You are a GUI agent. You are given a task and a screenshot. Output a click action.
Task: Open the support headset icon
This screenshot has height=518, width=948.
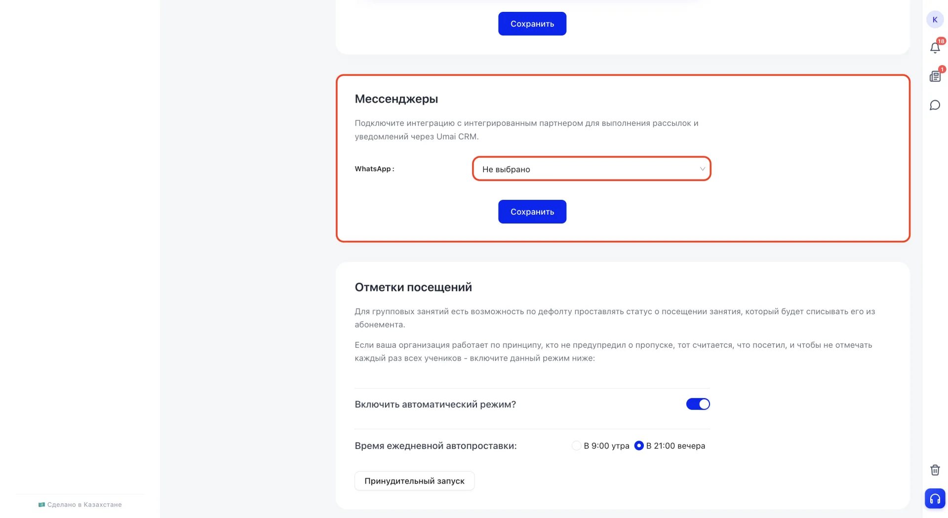coord(935,498)
